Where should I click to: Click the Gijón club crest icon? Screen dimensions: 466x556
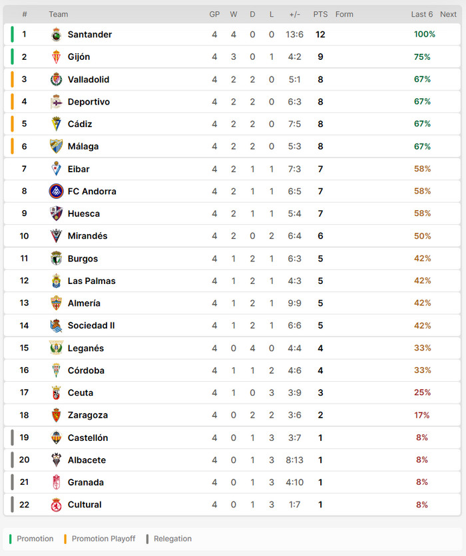pyautogui.click(x=56, y=57)
